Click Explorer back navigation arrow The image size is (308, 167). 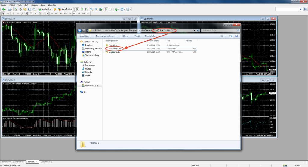79,30
